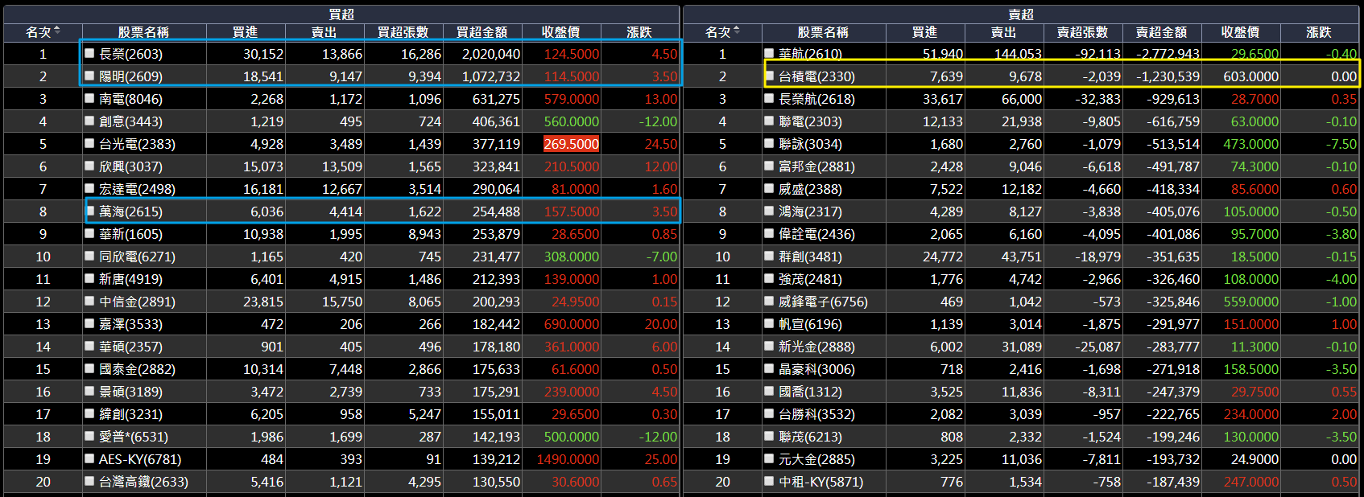Open stock 聯茂(6213)

810,437
